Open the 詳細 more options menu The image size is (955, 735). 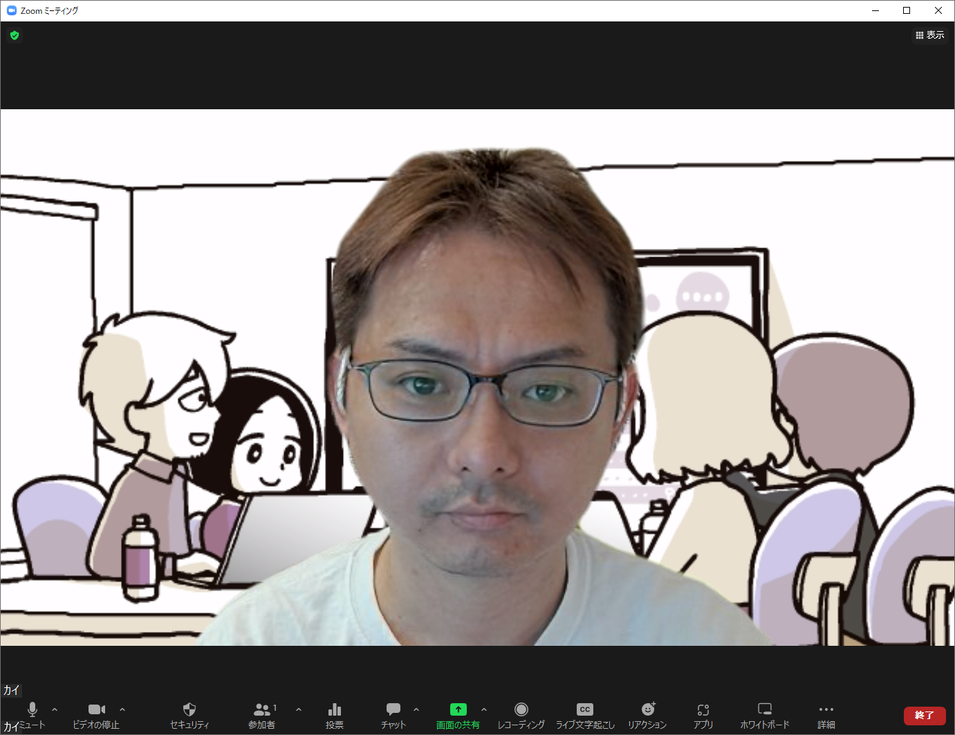tap(826, 714)
